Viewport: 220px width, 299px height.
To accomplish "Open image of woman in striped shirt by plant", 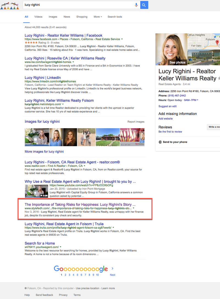I will click(37, 137).
